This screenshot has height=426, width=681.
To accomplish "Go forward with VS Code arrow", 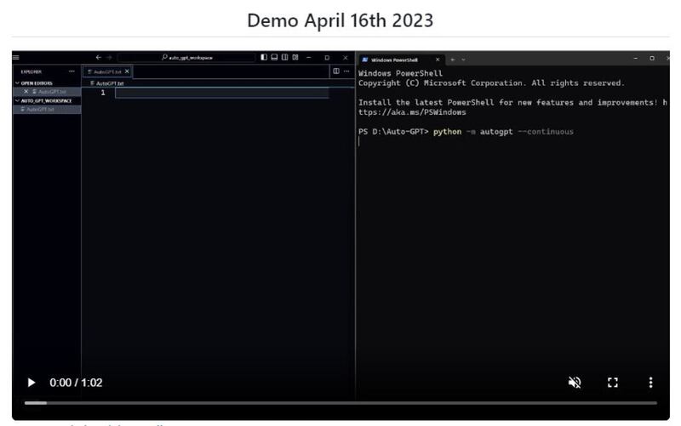I will pyautogui.click(x=110, y=57).
